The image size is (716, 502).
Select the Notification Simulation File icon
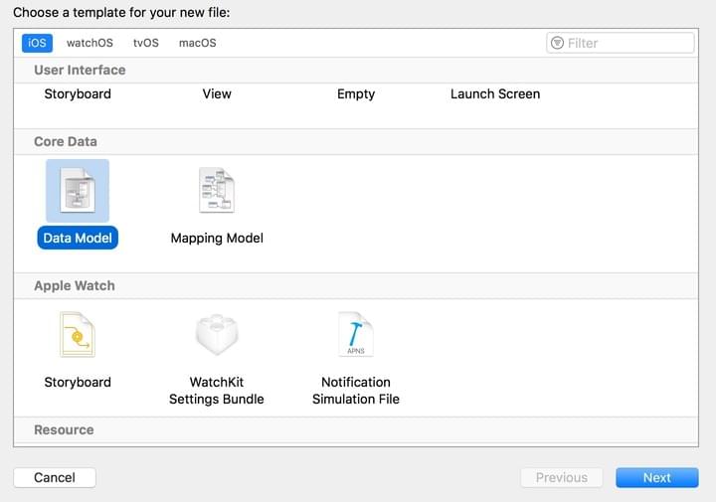[x=356, y=335]
